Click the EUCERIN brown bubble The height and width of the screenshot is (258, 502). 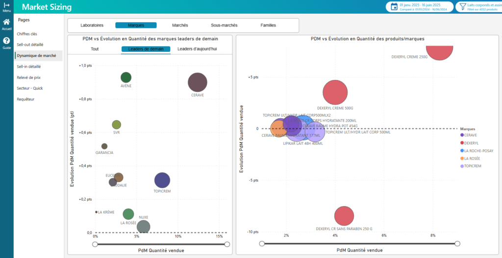[119, 177]
